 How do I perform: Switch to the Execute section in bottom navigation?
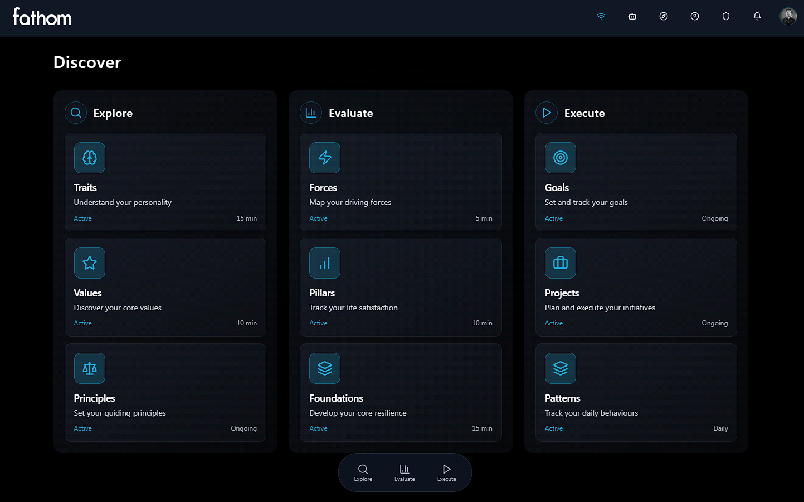(x=446, y=472)
